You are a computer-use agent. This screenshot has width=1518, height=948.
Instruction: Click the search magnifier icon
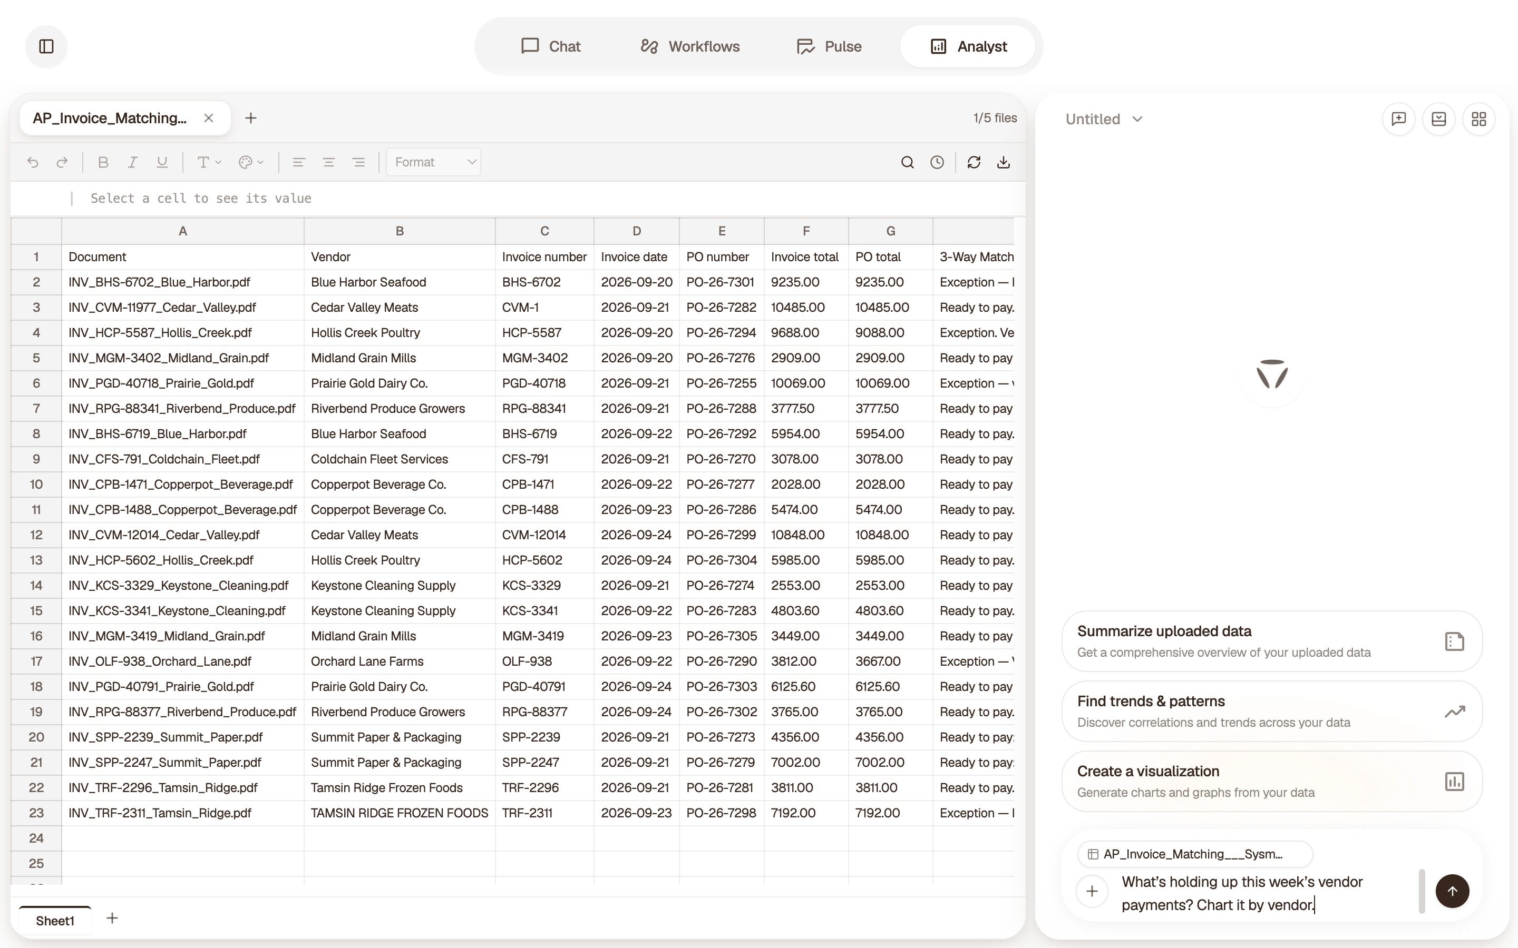click(x=907, y=162)
